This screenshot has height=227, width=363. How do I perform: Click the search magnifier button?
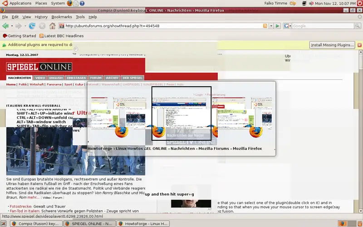click(358, 26)
